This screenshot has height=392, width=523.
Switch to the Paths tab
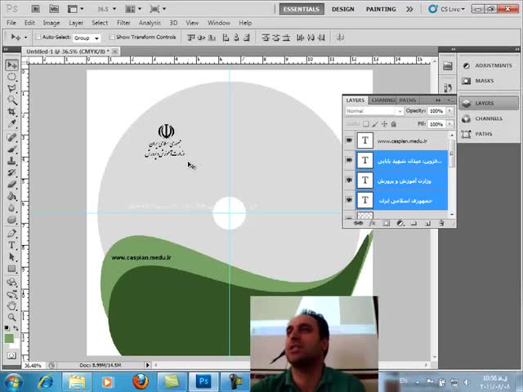pyautogui.click(x=407, y=100)
